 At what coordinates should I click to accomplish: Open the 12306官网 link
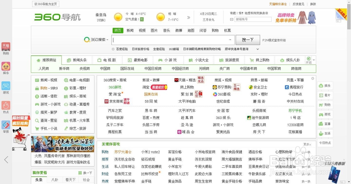tap(295, 125)
